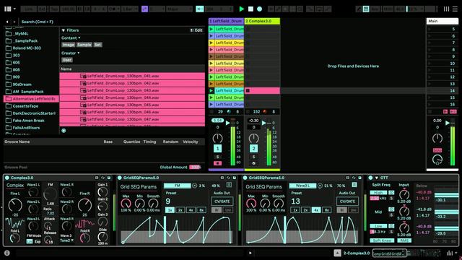Select the Main track header
The width and height of the screenshot is (462, 260).
click(x=443, y=21)
